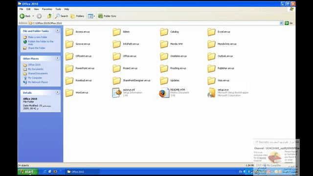The height and width of the screenshot is (176, 313).
Task: Select the SharePointDesigner.en-us folder icon
Action: (116, 81)
